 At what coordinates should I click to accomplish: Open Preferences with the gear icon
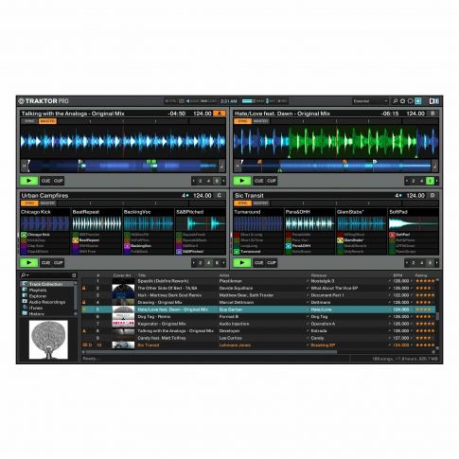click(x=403, y=101)
